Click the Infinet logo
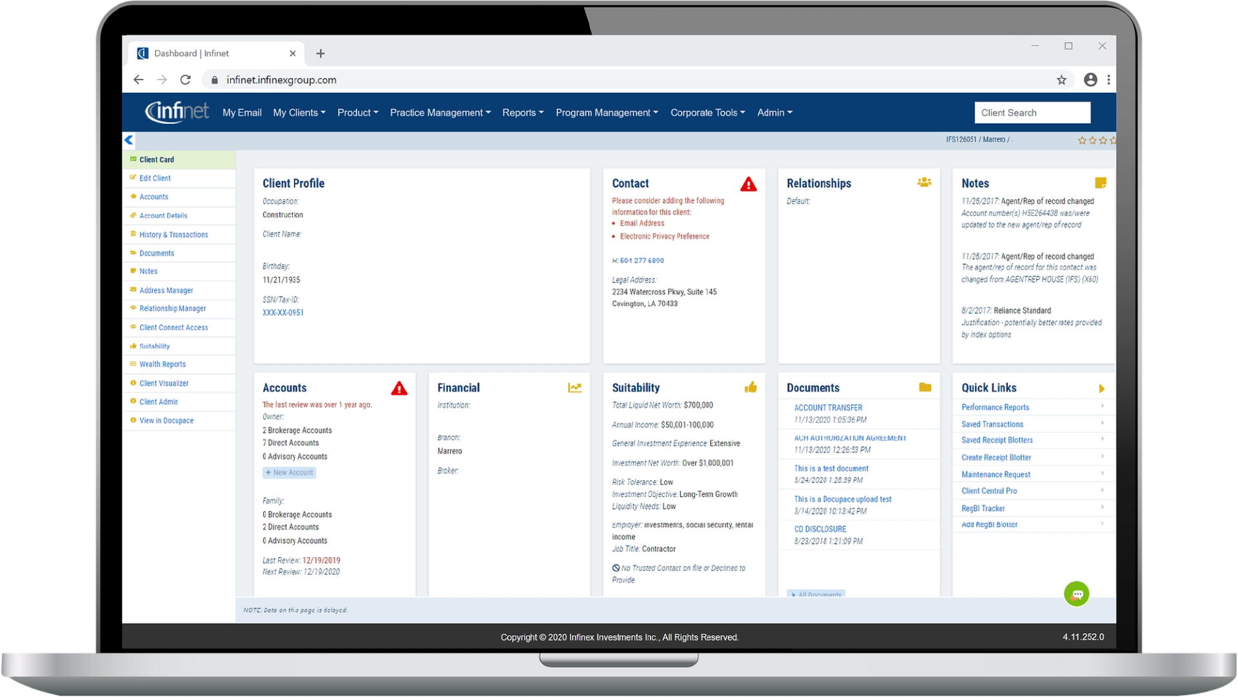This screenshot has height=697, width=1238. [177, 112]
